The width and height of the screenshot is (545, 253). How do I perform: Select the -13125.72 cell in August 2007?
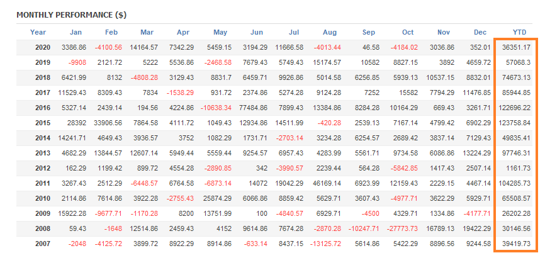point(326,244)
